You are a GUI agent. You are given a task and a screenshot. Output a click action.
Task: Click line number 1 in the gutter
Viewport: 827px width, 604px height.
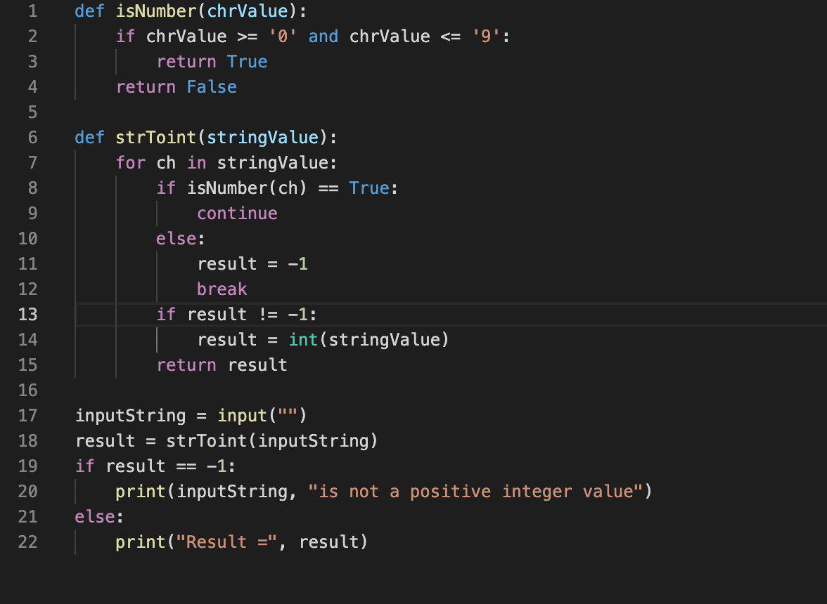click(x=32, y=11)
